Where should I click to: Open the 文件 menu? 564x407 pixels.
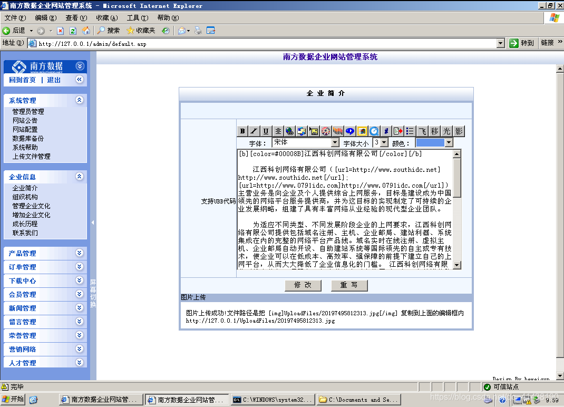pos(15,17)
